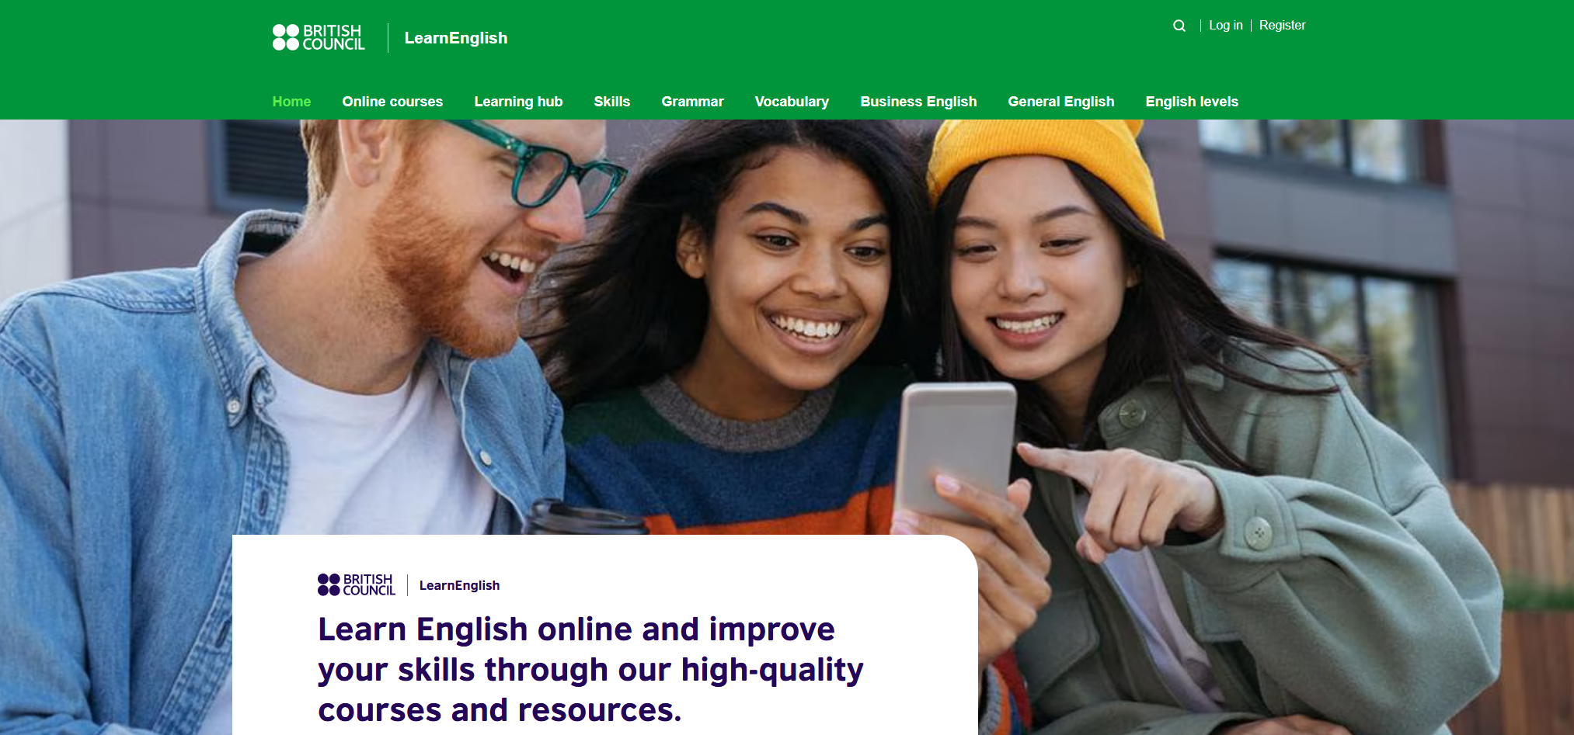Image resolution: width=1574 pixels, height=735 pixels.
Task: Click the LearnEnglish header title
Action: click(x=456, y=38)
